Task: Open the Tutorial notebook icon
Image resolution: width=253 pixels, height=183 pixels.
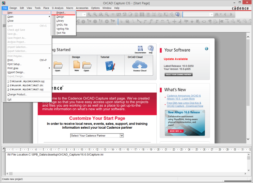Action: pyautogui.click(x=110, y=66)
